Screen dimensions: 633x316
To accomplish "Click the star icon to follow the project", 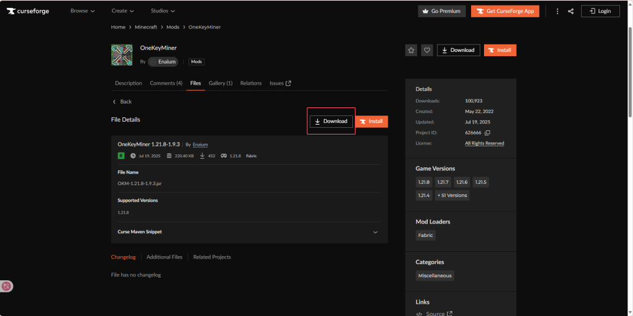I will click(x=411, y=50).
